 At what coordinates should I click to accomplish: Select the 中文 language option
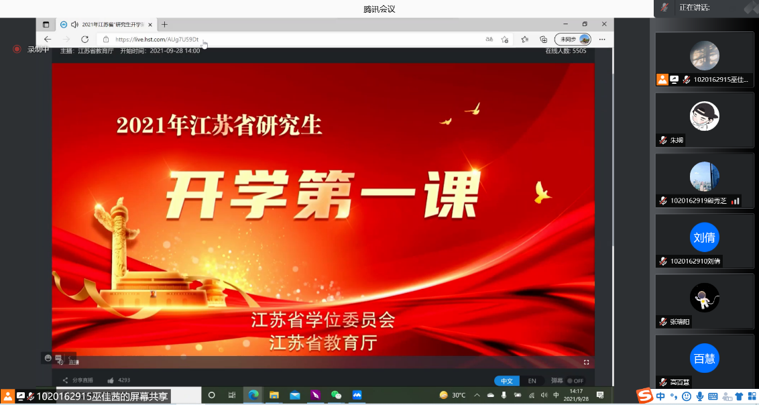[507, 381]
